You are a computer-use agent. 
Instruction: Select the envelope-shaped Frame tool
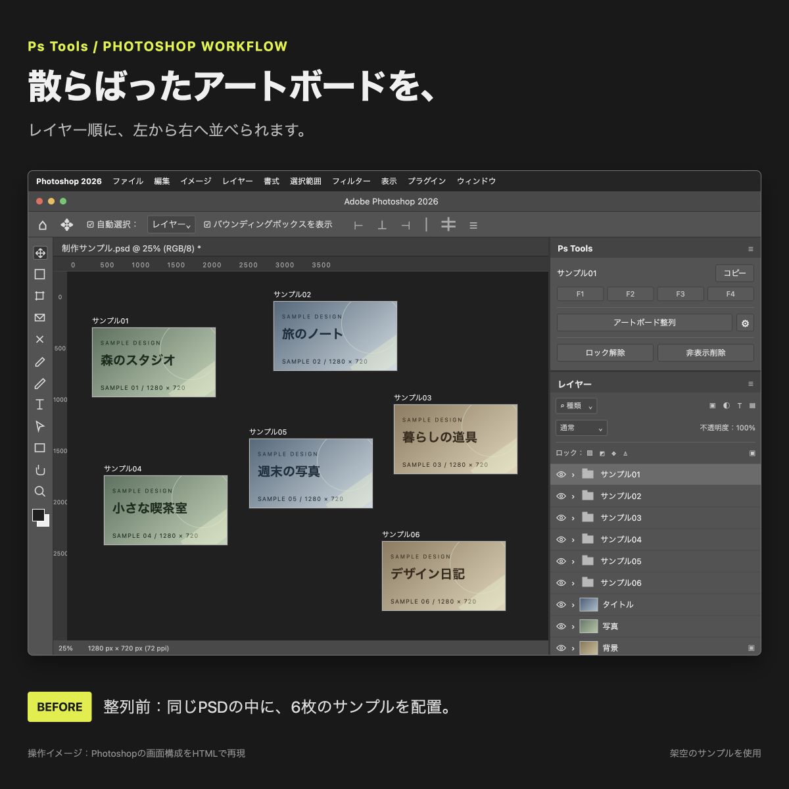[x=40, y=318]
